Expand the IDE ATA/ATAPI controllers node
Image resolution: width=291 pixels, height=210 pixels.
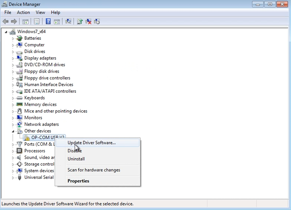13,92
